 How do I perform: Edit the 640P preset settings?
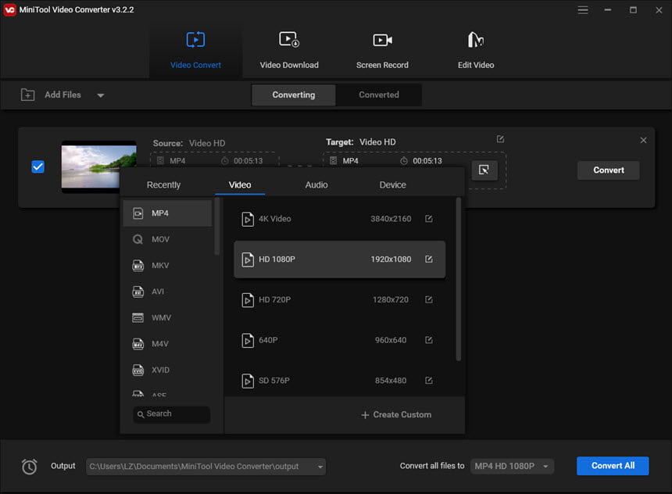(428, 340)
